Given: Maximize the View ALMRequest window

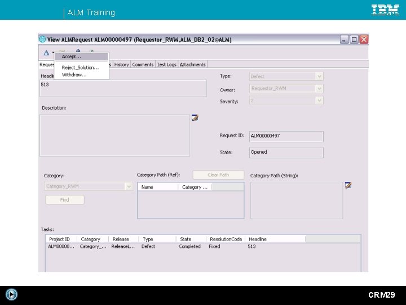Looking at the screenshot, I should (354, 40).
